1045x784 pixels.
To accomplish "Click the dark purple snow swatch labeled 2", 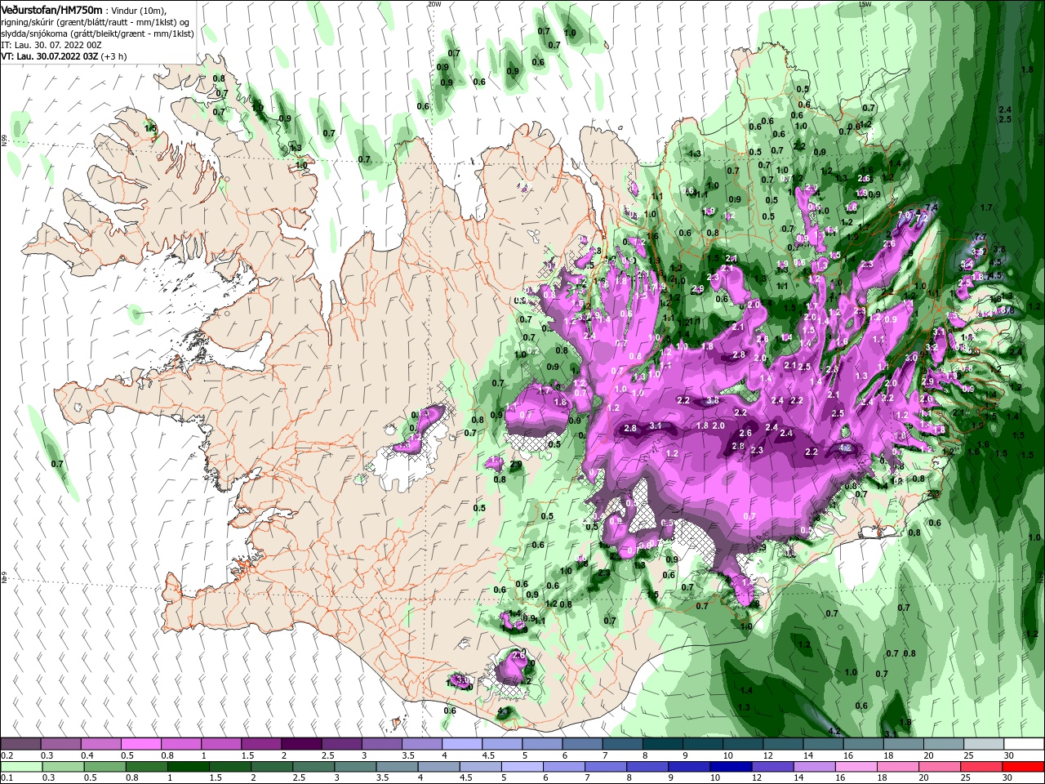I will pos(300,744).
